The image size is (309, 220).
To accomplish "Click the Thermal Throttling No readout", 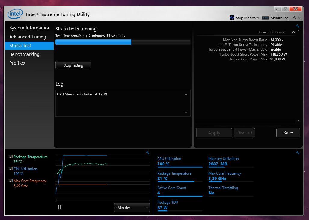I will (x=211, y=193).
